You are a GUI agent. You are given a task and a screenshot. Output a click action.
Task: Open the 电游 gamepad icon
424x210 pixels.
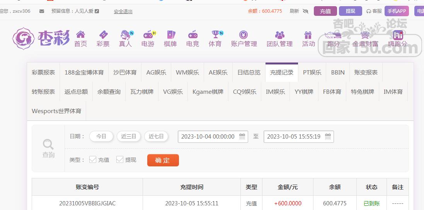point(148,35)
